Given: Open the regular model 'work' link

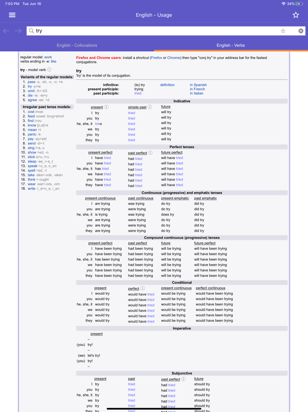Looking at the screenshot, I should (x=48, y=57).
